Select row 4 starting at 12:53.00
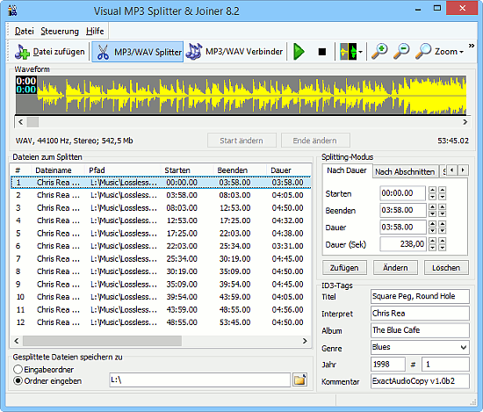This screenshot has width=483, height=412. pyautogui.click(x=161, y=220)
